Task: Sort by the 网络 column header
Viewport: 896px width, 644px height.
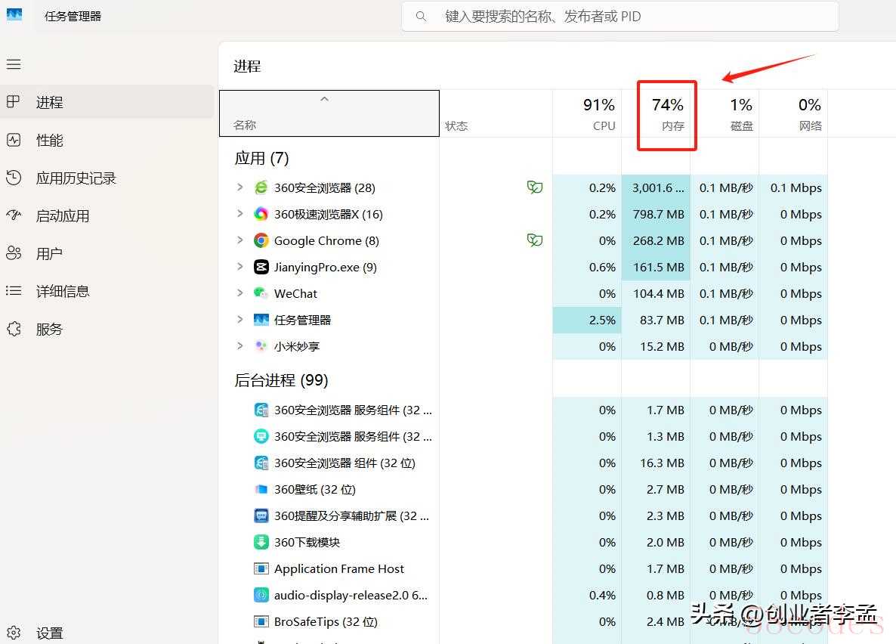Action: tap(793, 113)
